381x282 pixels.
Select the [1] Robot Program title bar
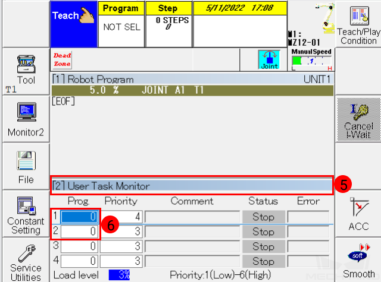click(192, 79)
